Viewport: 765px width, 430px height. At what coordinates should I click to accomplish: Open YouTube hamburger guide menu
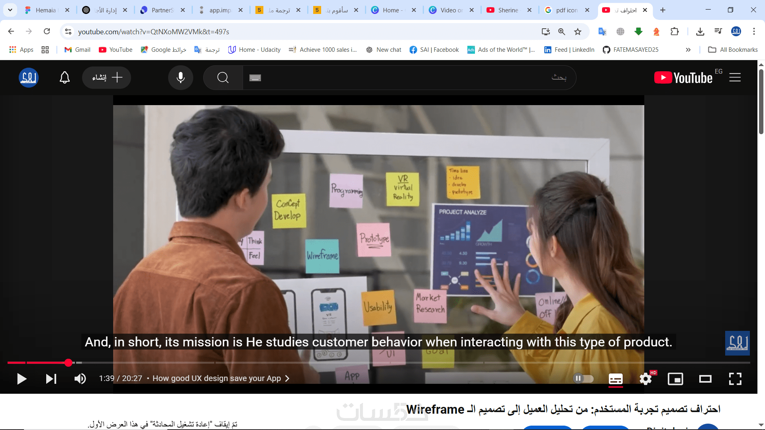[x=735, y=78]
